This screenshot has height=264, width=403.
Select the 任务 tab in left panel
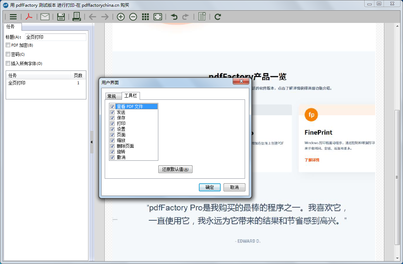[12, 27]
